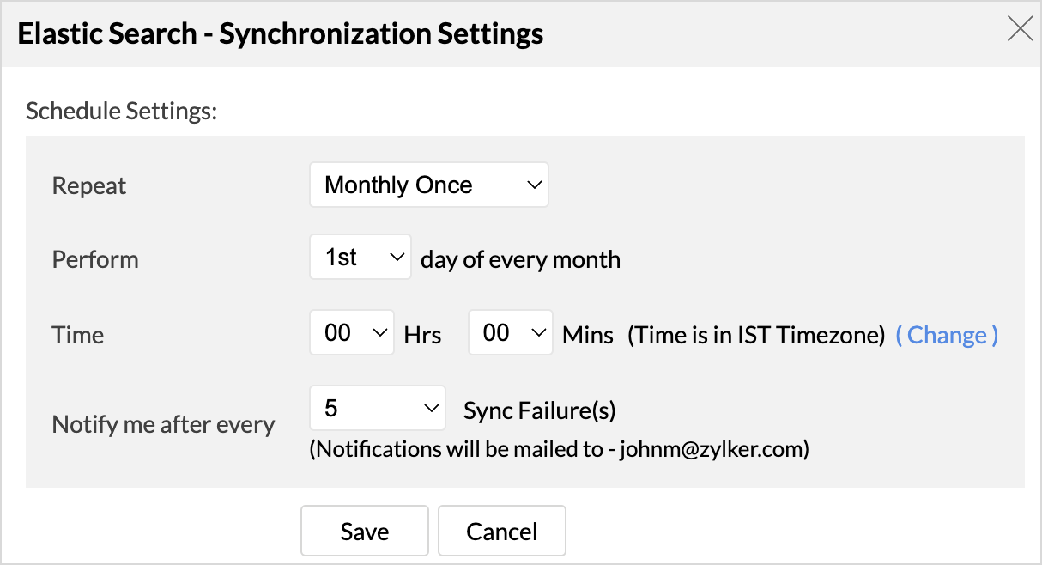Close the Synchronization Settings dialog
The width and height of the screenshot is (1042, 565).
(1020, 29)
